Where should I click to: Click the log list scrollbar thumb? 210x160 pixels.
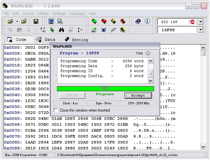(151, 74)
